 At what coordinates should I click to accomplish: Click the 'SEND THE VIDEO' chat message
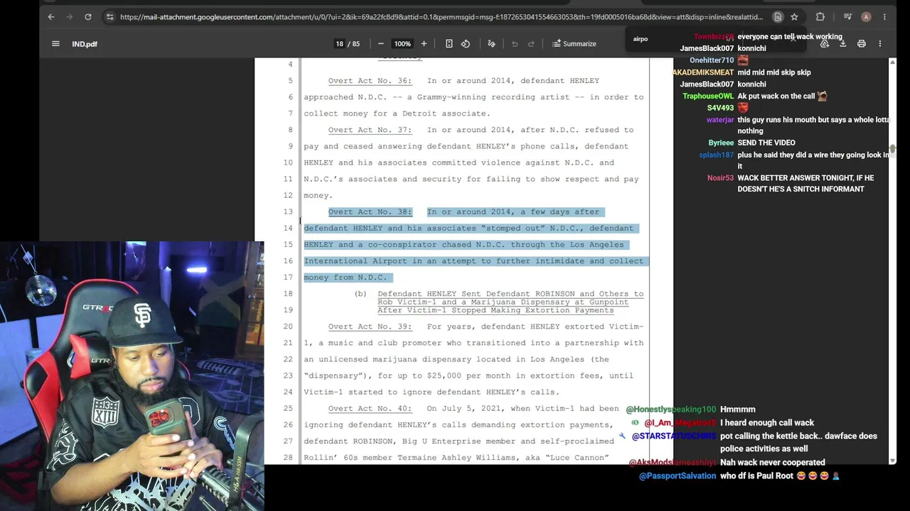[x=766, y=143]
